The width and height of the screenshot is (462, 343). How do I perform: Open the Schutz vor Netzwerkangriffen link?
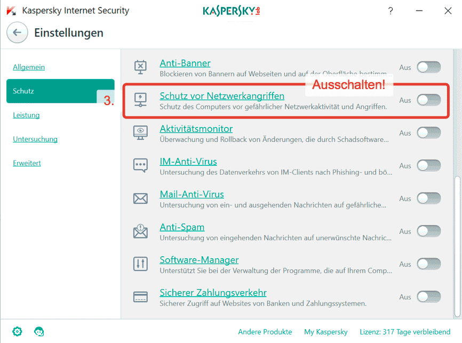point(222,96)
